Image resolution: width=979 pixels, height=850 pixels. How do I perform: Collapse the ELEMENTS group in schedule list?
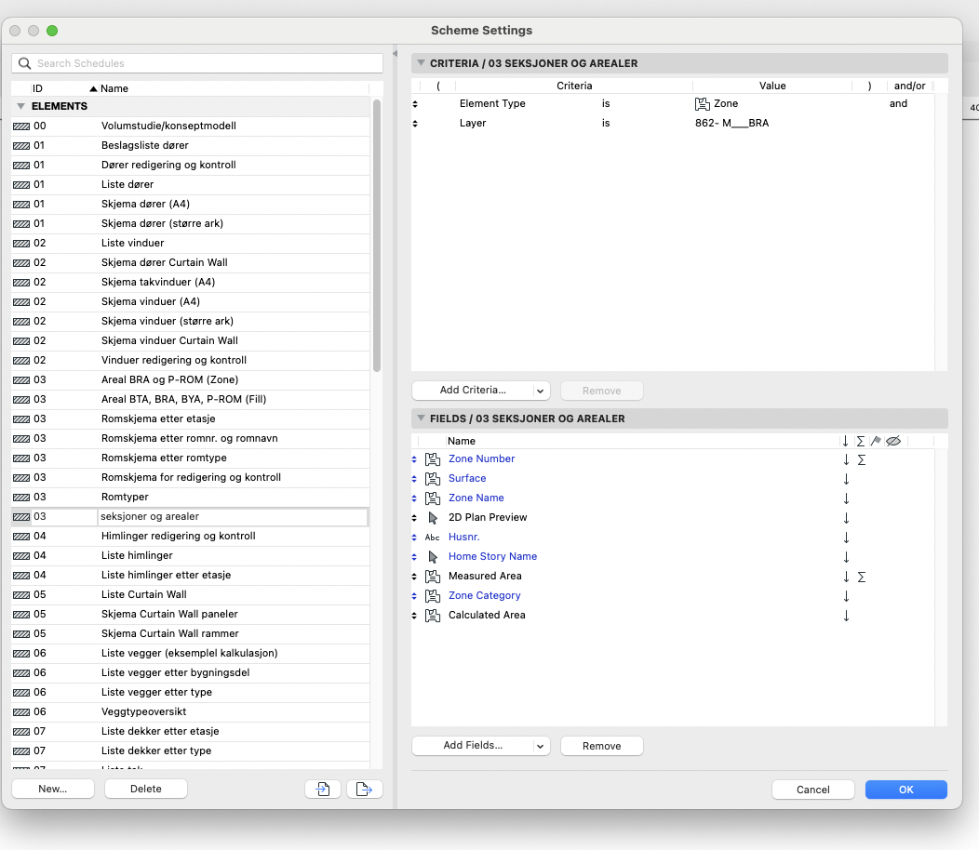pos(20,106)
